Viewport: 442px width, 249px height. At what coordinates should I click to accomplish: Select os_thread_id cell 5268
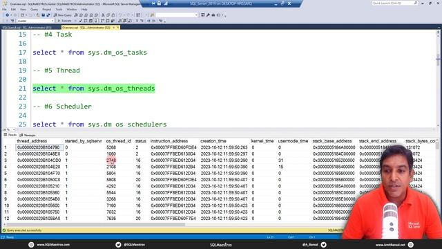tap(111, 147)
